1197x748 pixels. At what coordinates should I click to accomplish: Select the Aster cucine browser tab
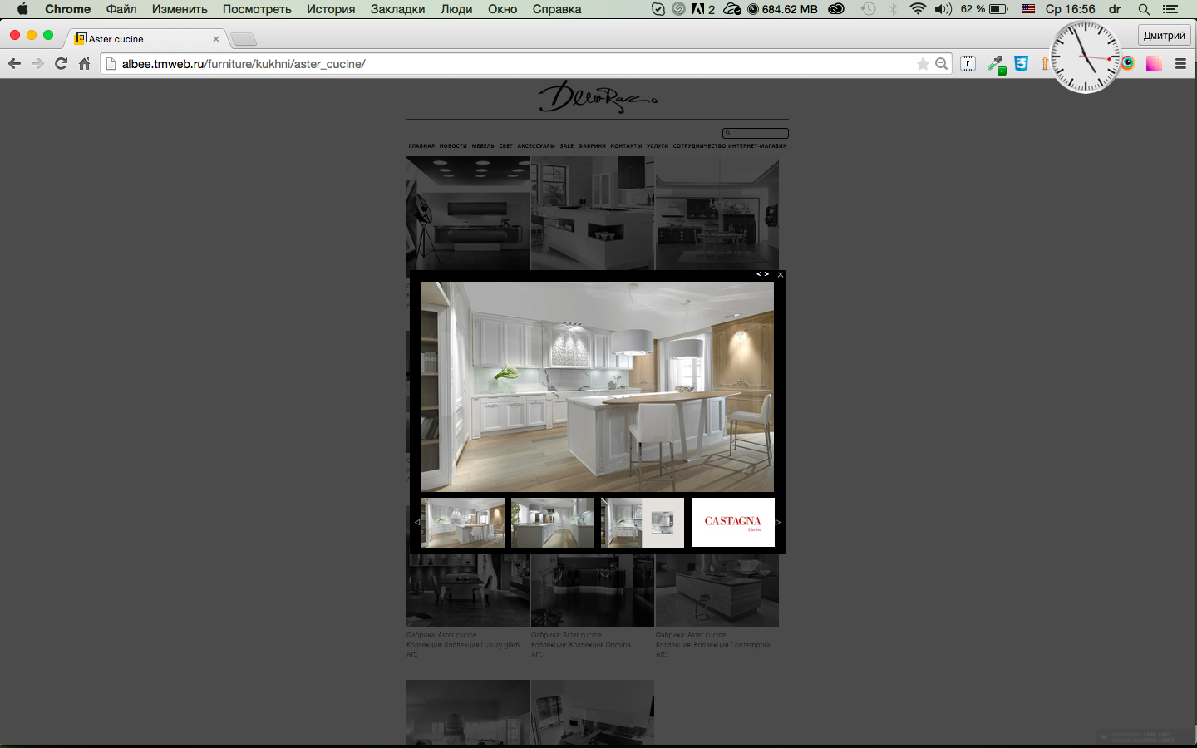[x=145, y=39]
